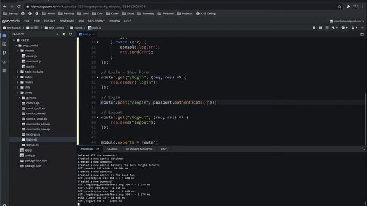Open the wrench tools dropdown

coord(334,28)
